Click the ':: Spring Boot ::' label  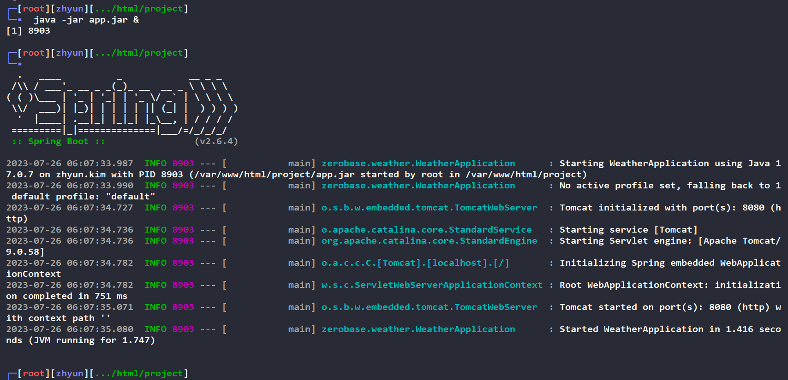[59, 141]
